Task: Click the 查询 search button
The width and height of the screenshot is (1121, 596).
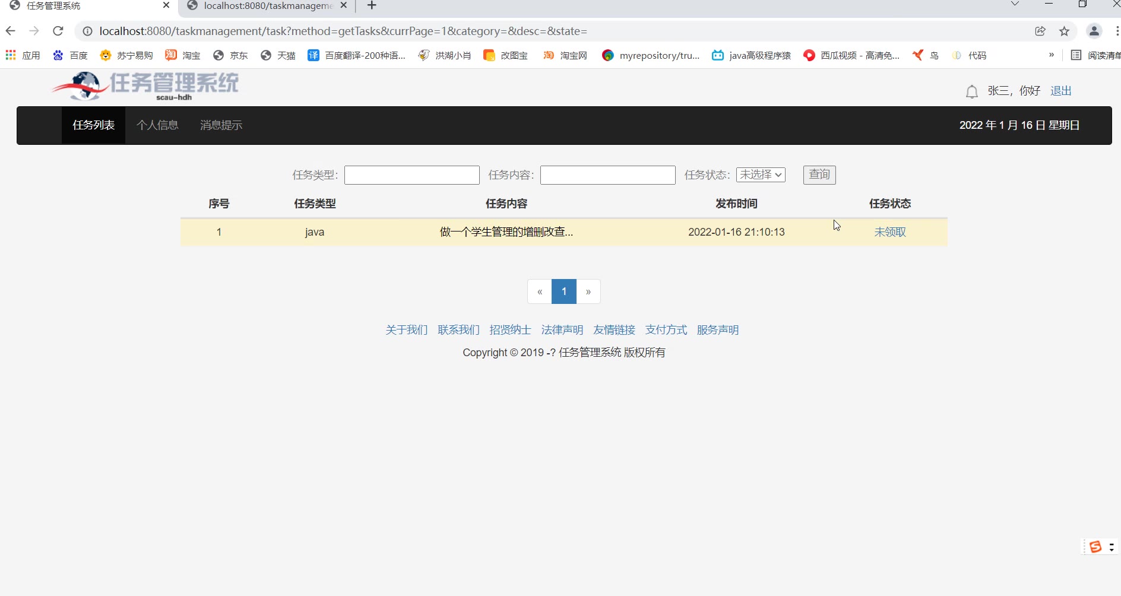Action: click(819, 175)
